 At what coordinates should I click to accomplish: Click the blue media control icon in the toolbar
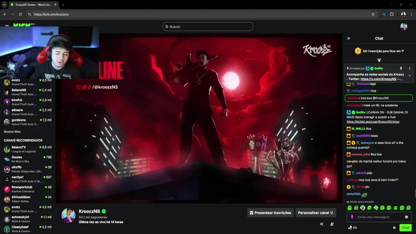(x=384, y=14)
